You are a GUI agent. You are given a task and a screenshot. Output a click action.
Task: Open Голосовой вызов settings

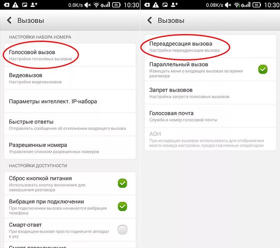click(70, 55)
